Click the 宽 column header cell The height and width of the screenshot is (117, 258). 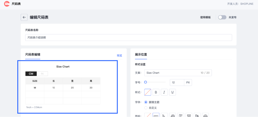point(72,81)
